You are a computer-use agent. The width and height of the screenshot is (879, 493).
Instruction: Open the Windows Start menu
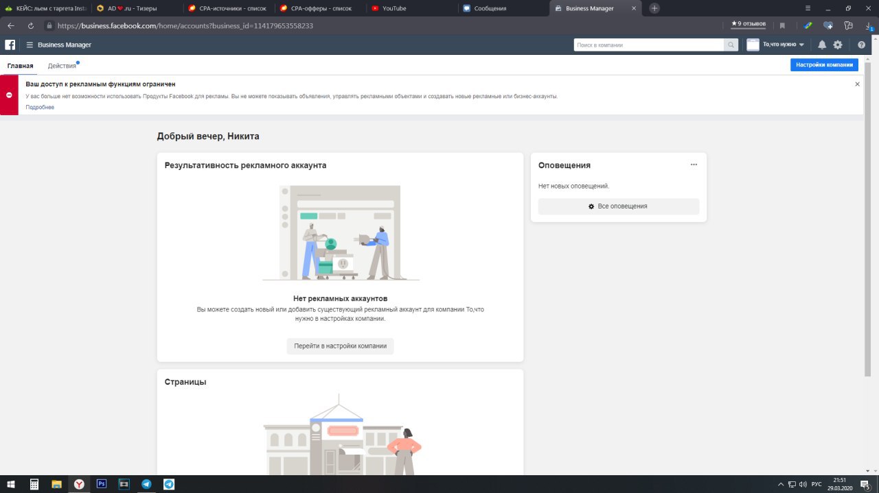(11, 484)
